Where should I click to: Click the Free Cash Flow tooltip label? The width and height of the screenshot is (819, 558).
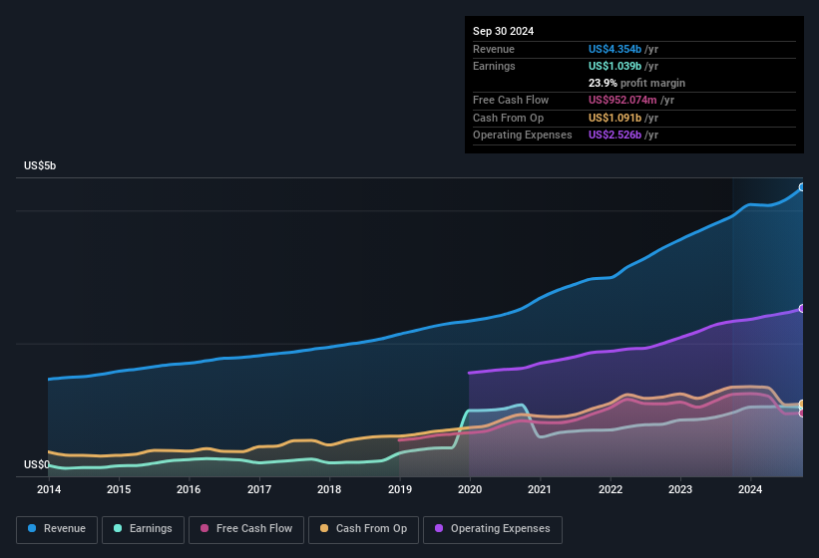coord(511,100)
